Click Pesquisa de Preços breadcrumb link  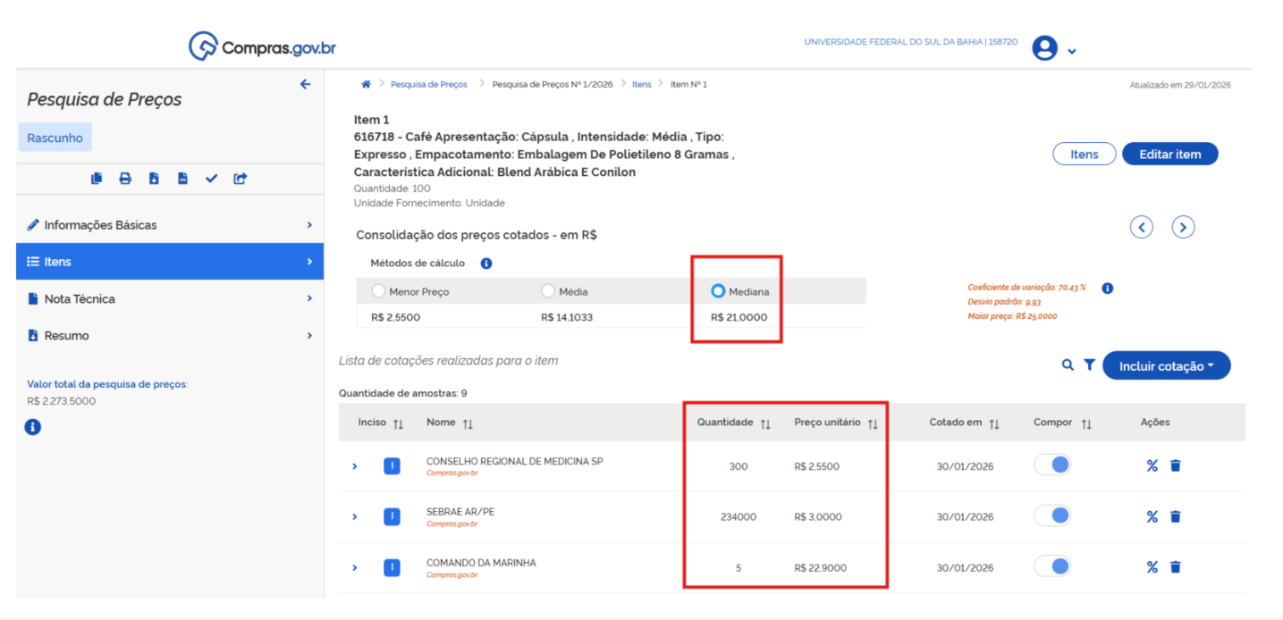pyautogui.click(x=428, y=84)
